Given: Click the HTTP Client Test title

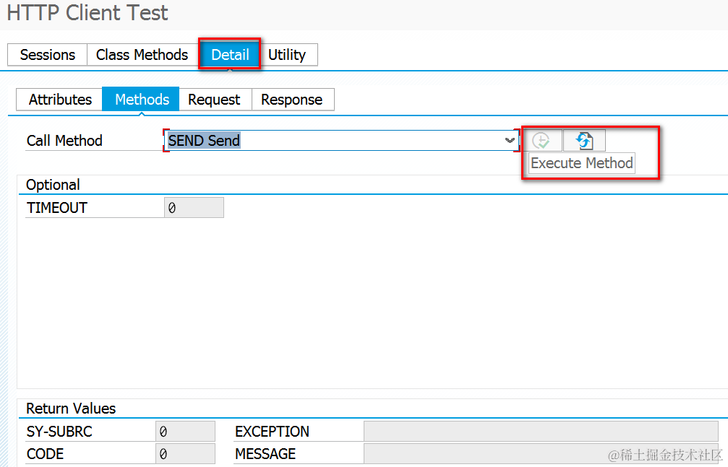Looking at the screenshot, I should pos(87,12).
